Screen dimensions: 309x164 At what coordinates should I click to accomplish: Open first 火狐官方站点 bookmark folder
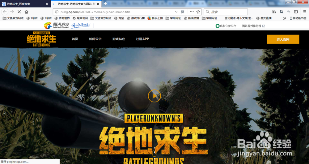pos(13,18)
